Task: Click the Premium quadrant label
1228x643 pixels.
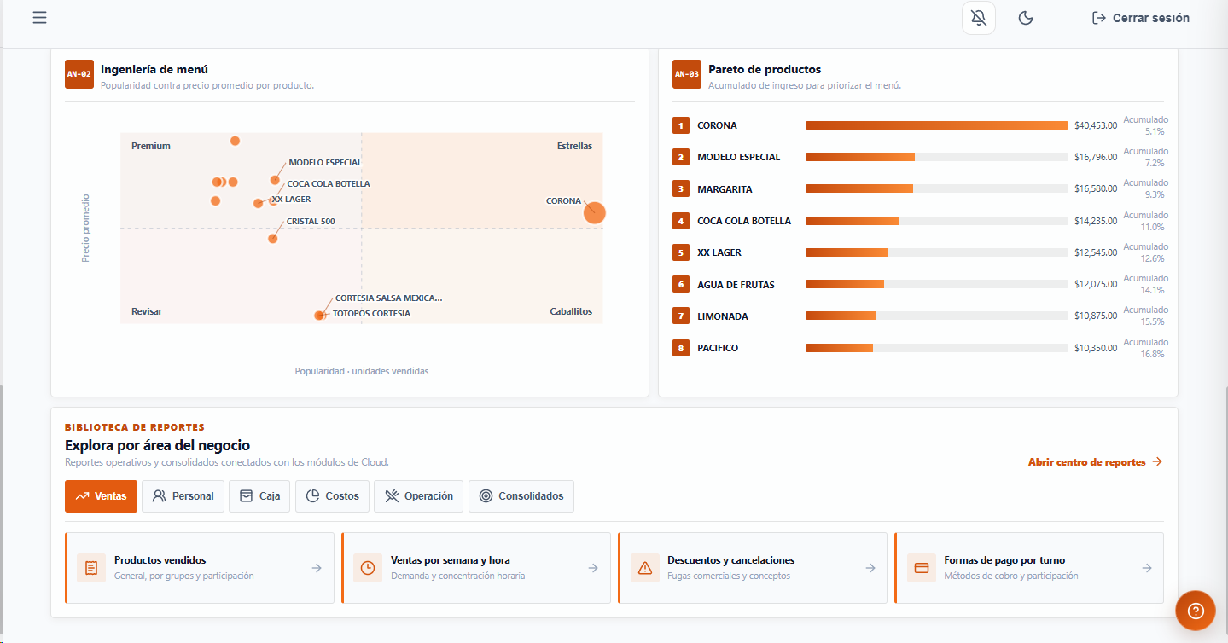Action: (x=151, y=146)
